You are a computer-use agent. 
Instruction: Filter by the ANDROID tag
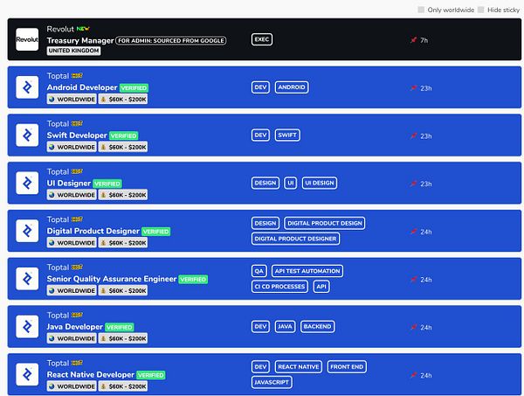292,87
